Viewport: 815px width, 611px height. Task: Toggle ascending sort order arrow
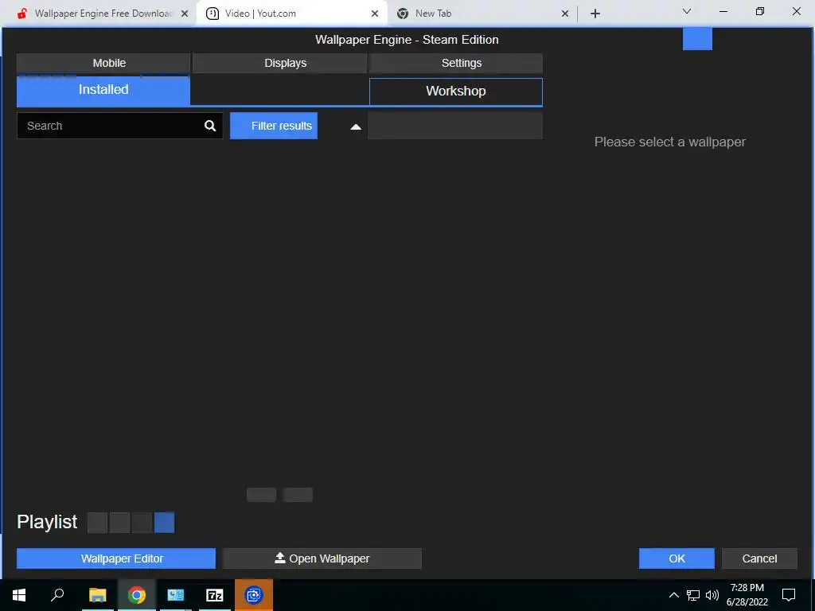[356, 126]
